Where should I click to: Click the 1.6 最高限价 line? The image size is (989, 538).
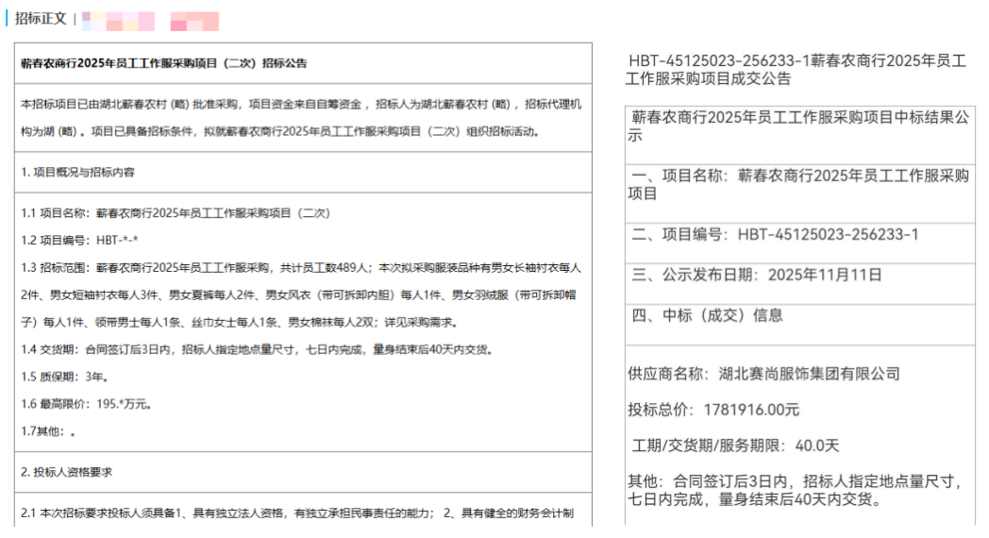(x=87, y=404)
